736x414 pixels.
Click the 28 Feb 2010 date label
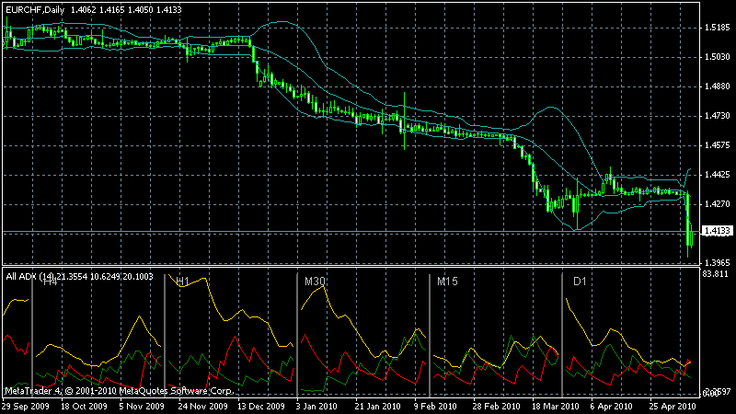[x=496, y=407]
